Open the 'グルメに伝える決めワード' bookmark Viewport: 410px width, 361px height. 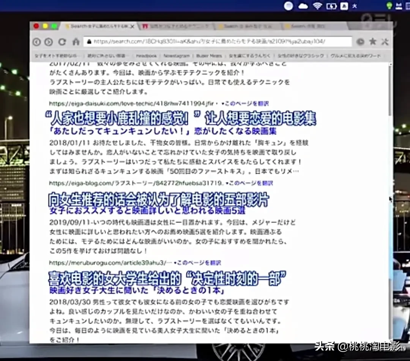point(356,56)
